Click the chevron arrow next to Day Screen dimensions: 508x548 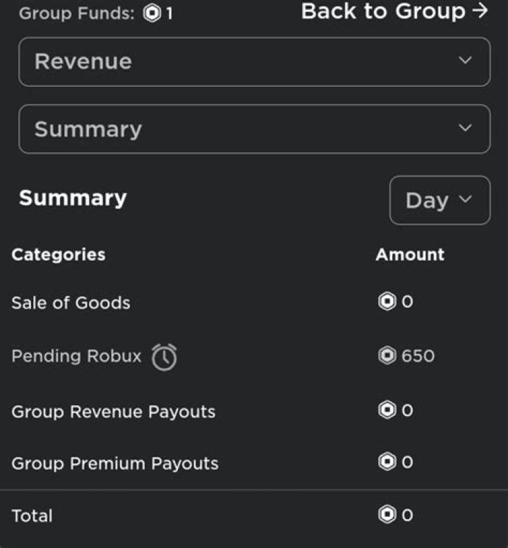pos(465,199)
